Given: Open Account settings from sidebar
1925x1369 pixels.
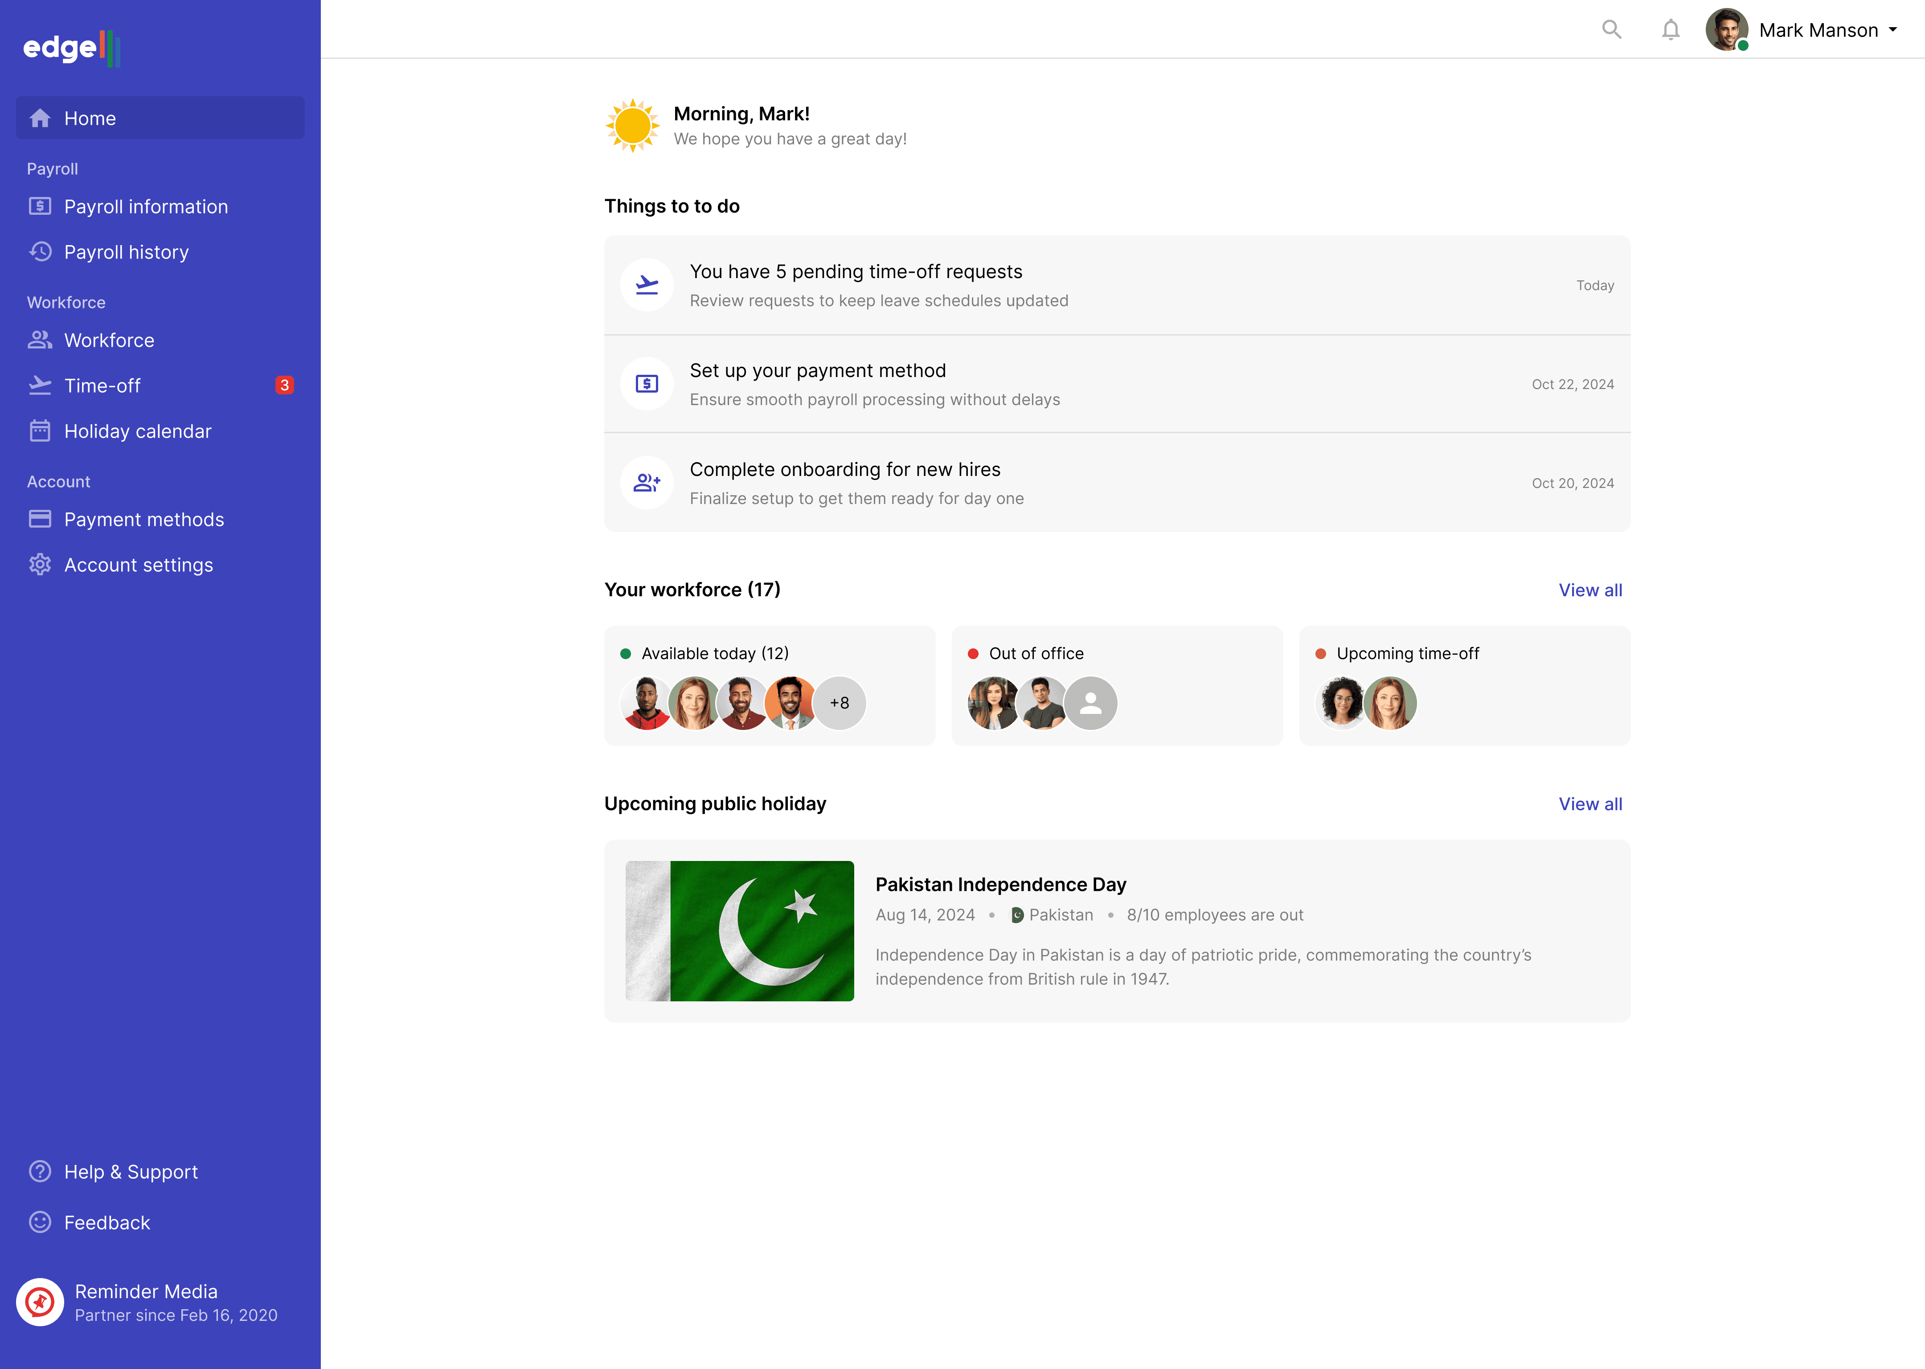Looking at the screenshot, I should tap(138, 565).
